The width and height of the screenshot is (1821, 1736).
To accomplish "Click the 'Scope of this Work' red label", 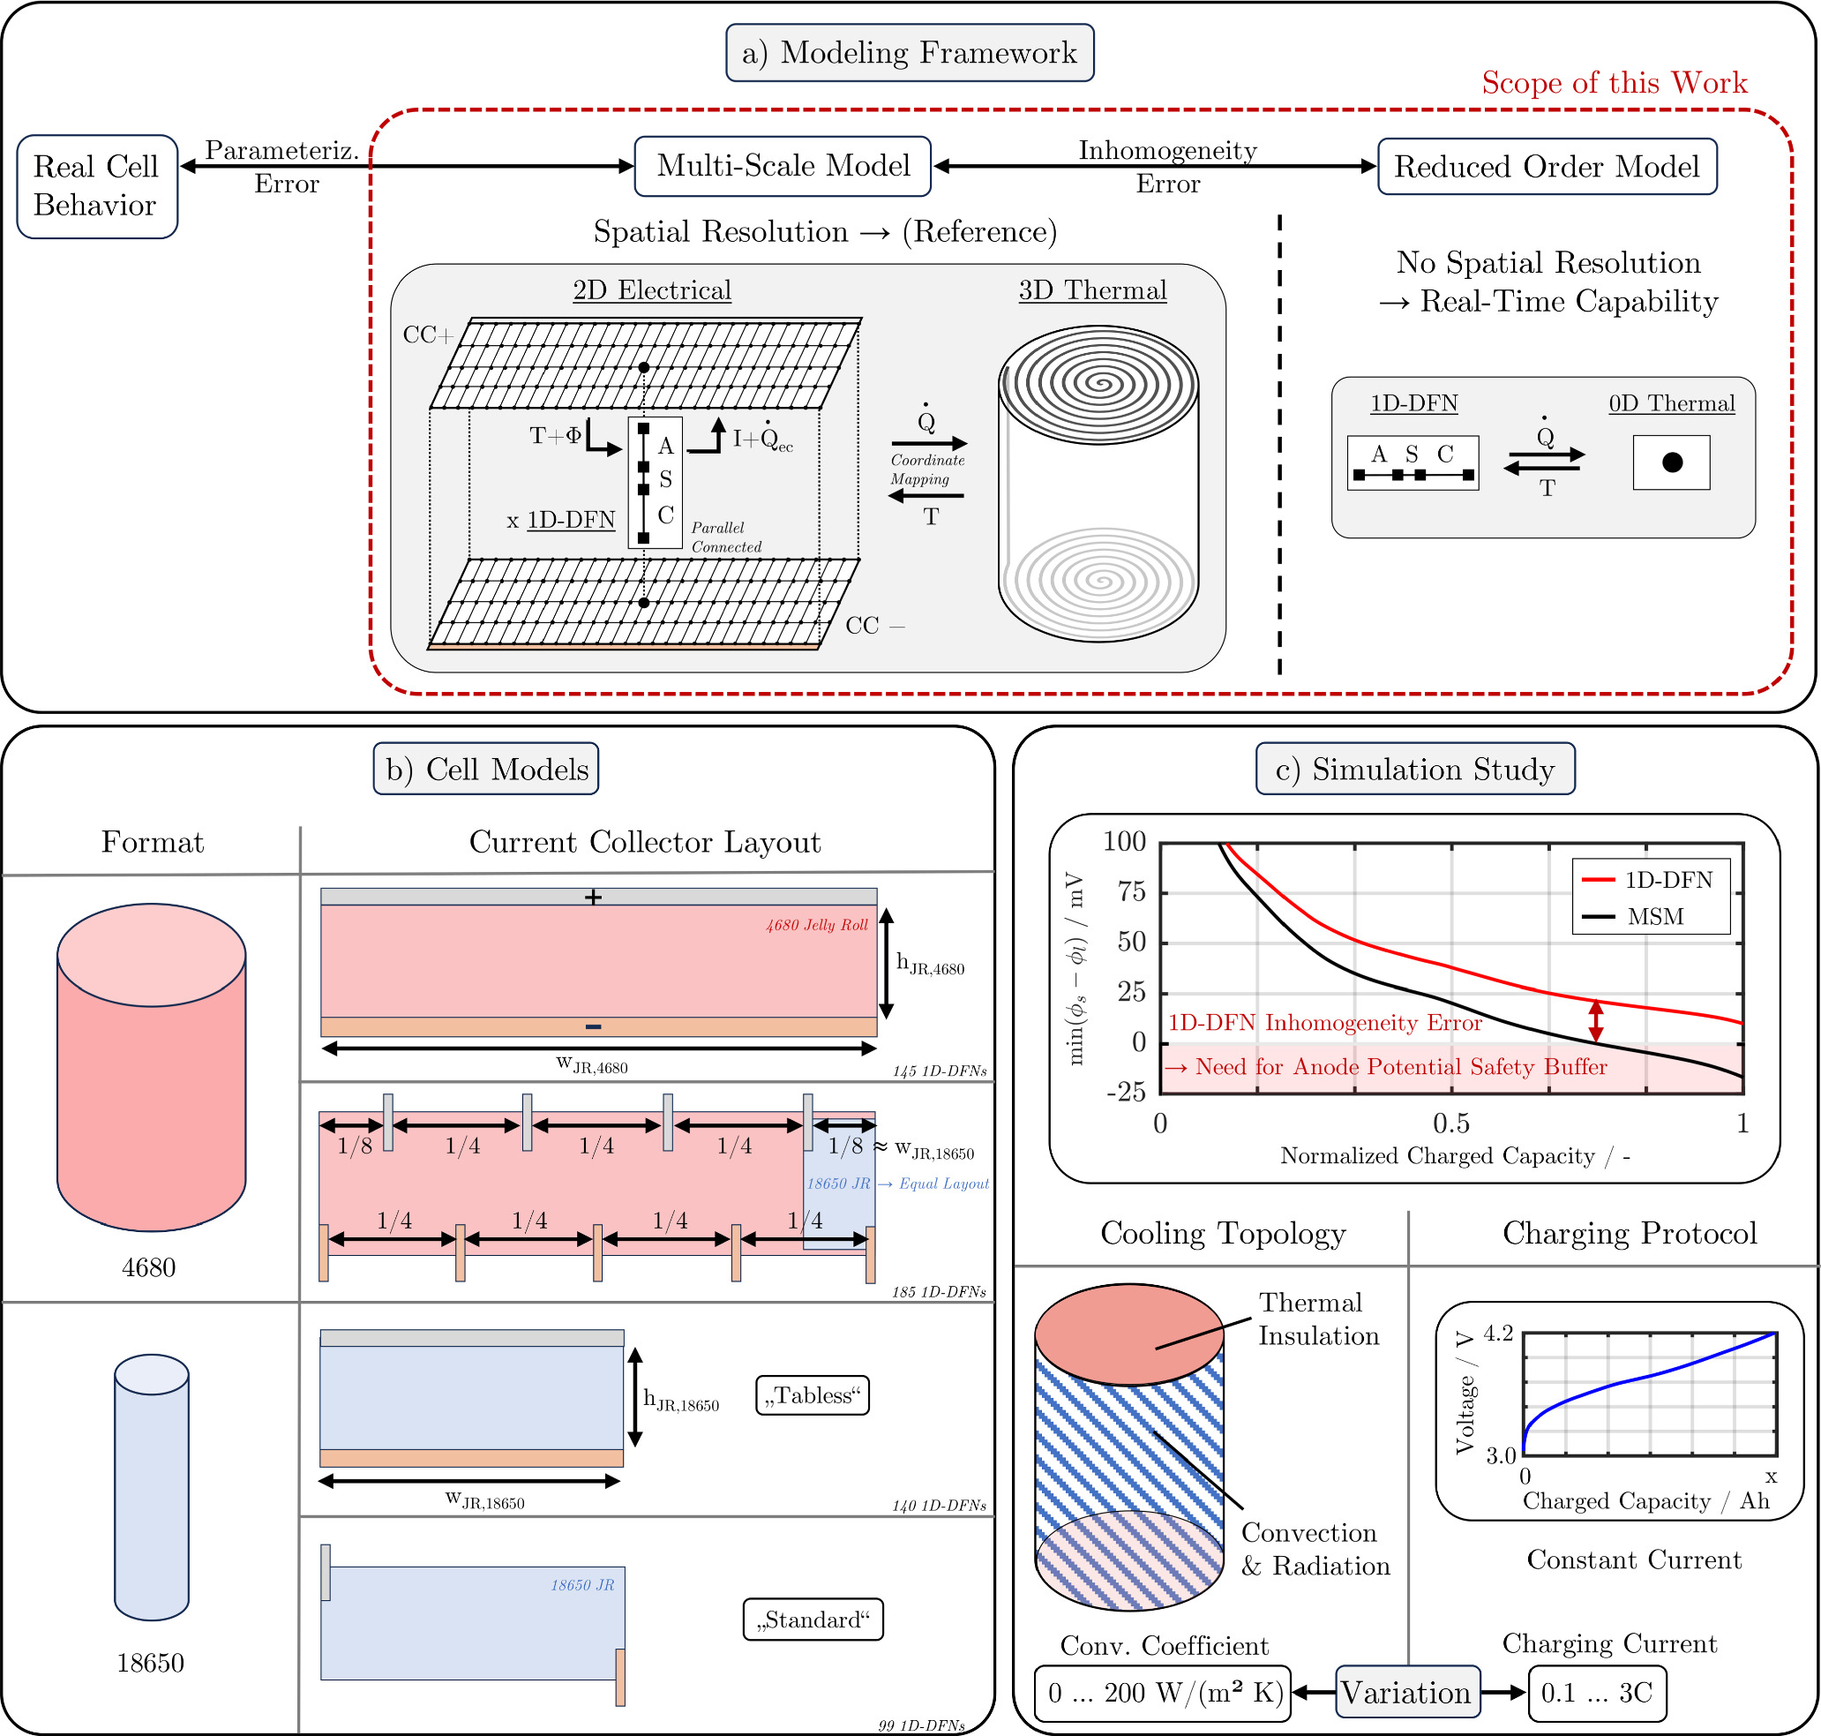I will coord(1614,82).
